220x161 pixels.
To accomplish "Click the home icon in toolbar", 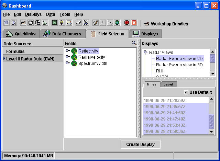I will (x=6, y=23).
